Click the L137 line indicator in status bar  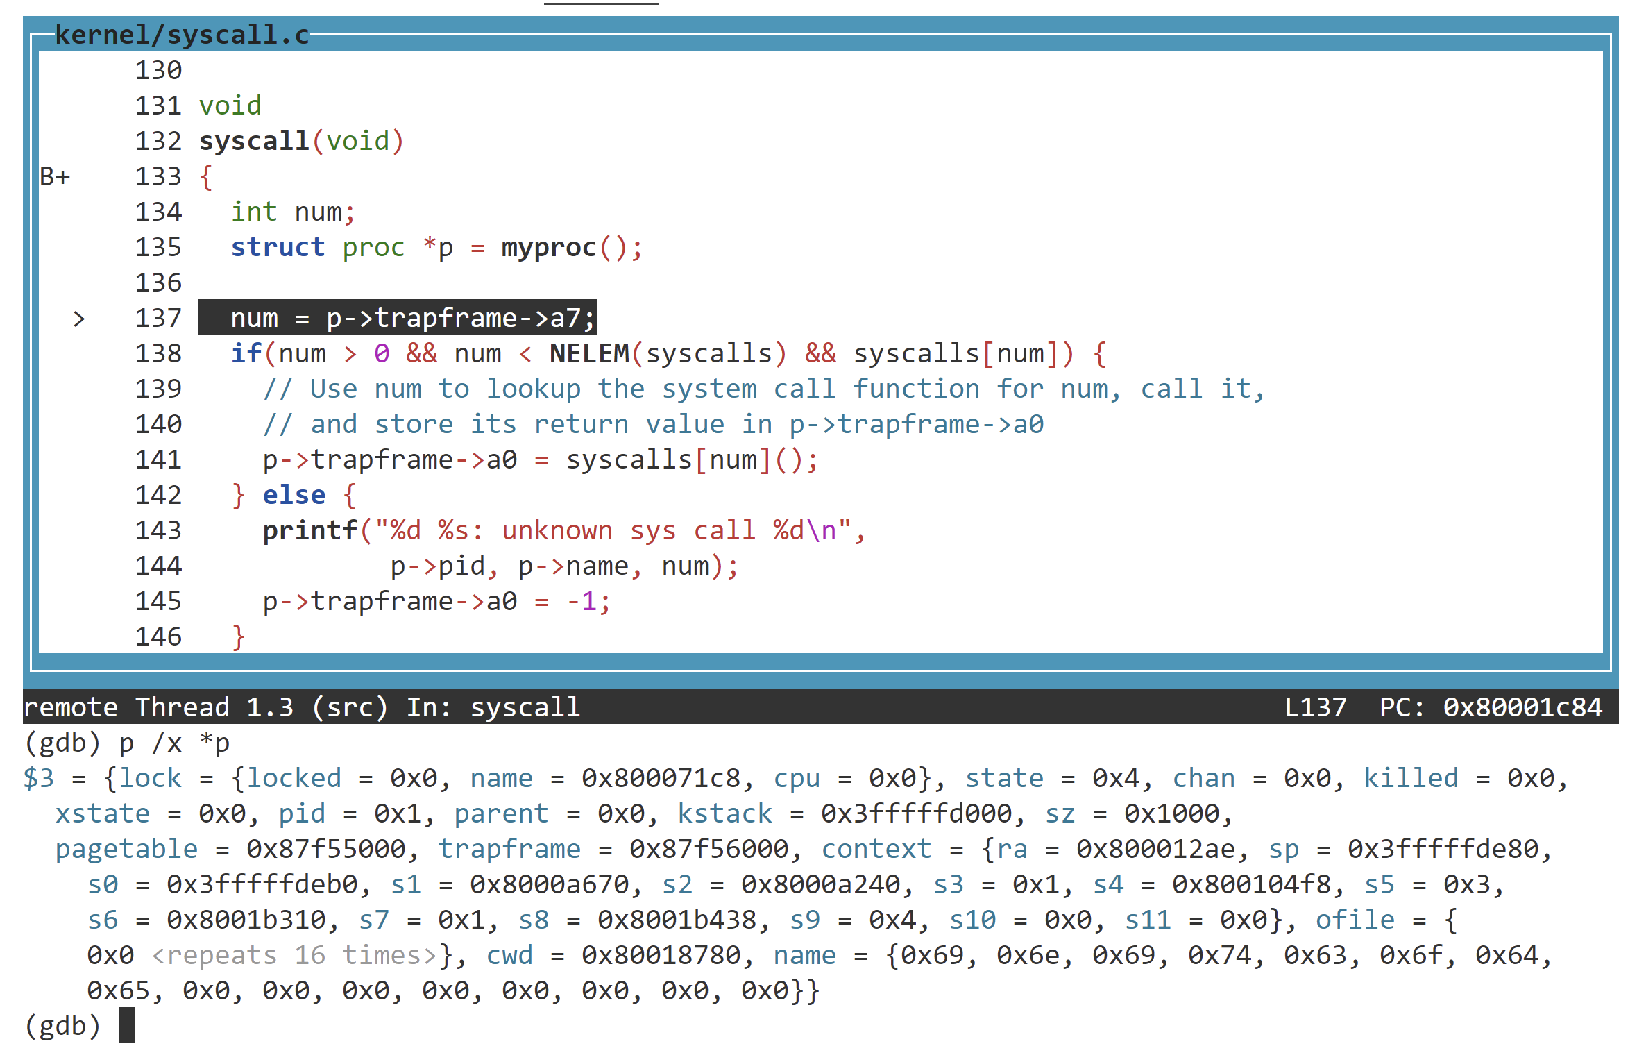click(1316, 707)
